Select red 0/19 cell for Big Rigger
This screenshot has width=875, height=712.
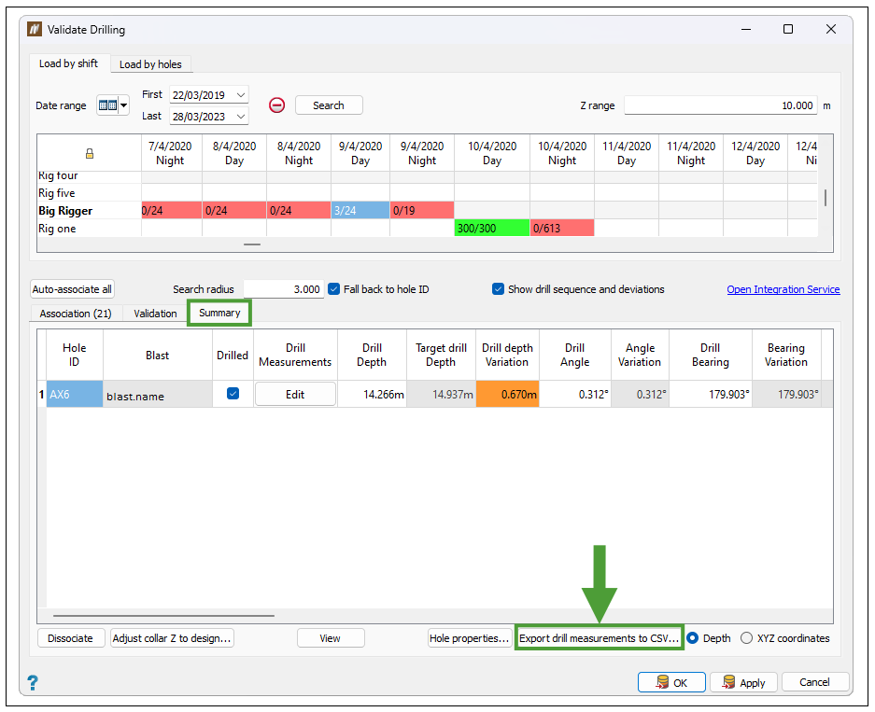(422, 210)
